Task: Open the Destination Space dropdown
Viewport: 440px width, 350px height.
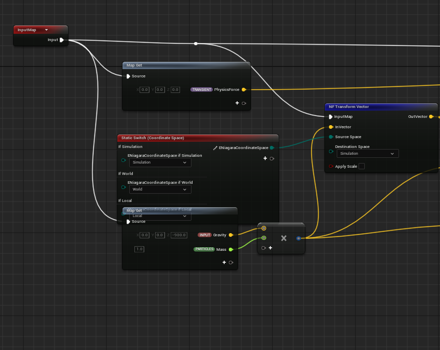Action: pos(367,153)
